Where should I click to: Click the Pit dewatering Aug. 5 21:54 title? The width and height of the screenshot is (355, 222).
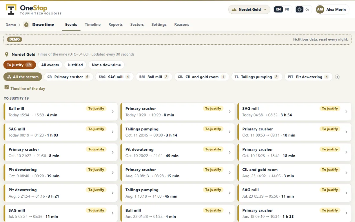[x=23, y=190]
